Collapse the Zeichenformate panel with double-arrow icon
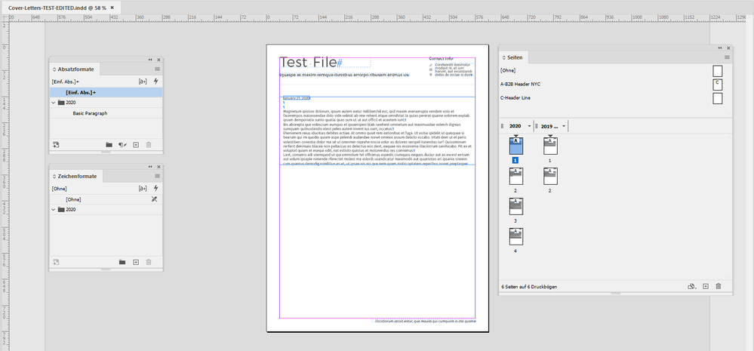This screenshot has width=754, height=351. pyautogui.click(x=150, y=167)
